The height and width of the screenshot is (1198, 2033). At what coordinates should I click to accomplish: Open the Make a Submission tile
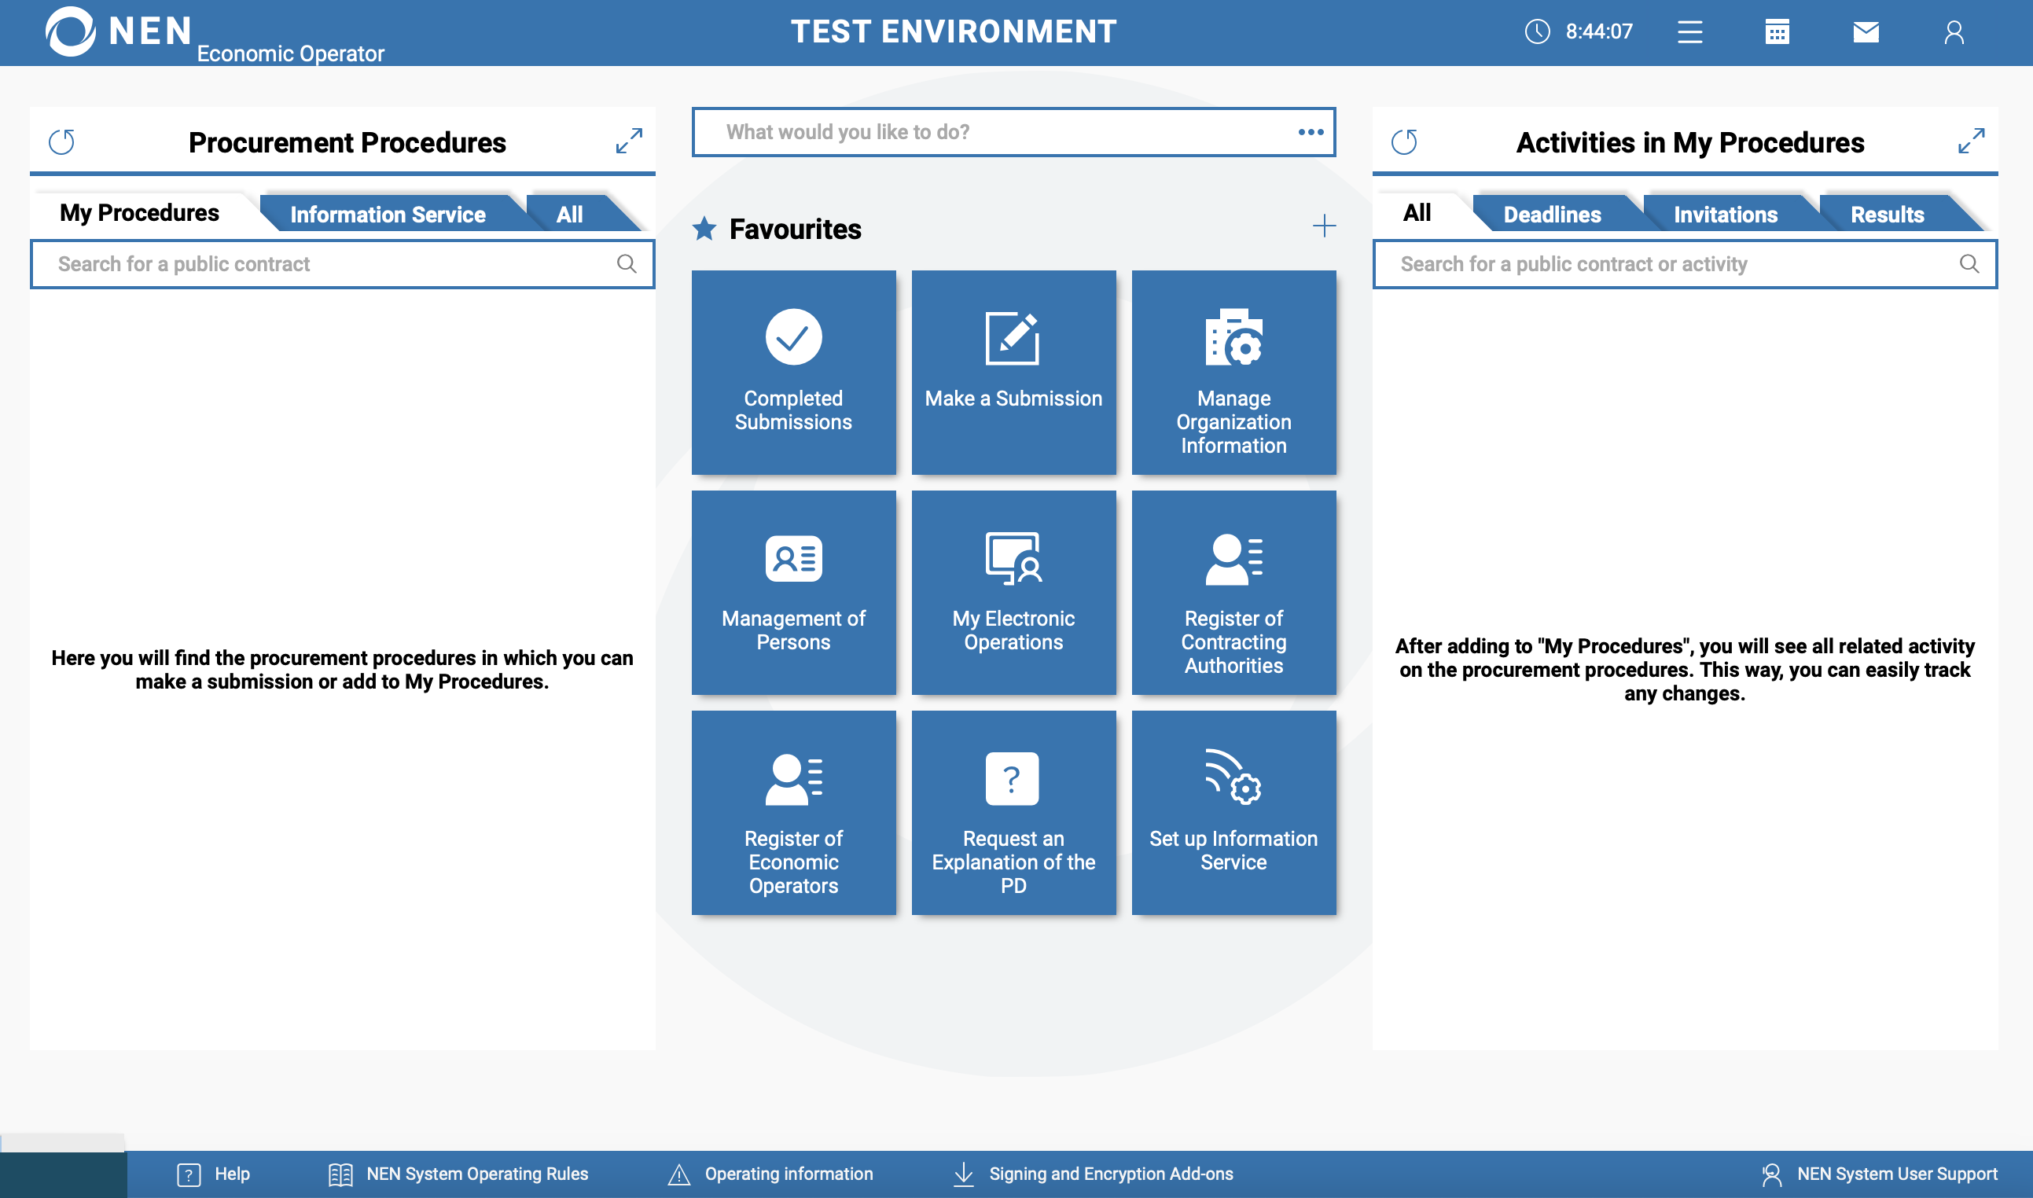pos(1013,372)
